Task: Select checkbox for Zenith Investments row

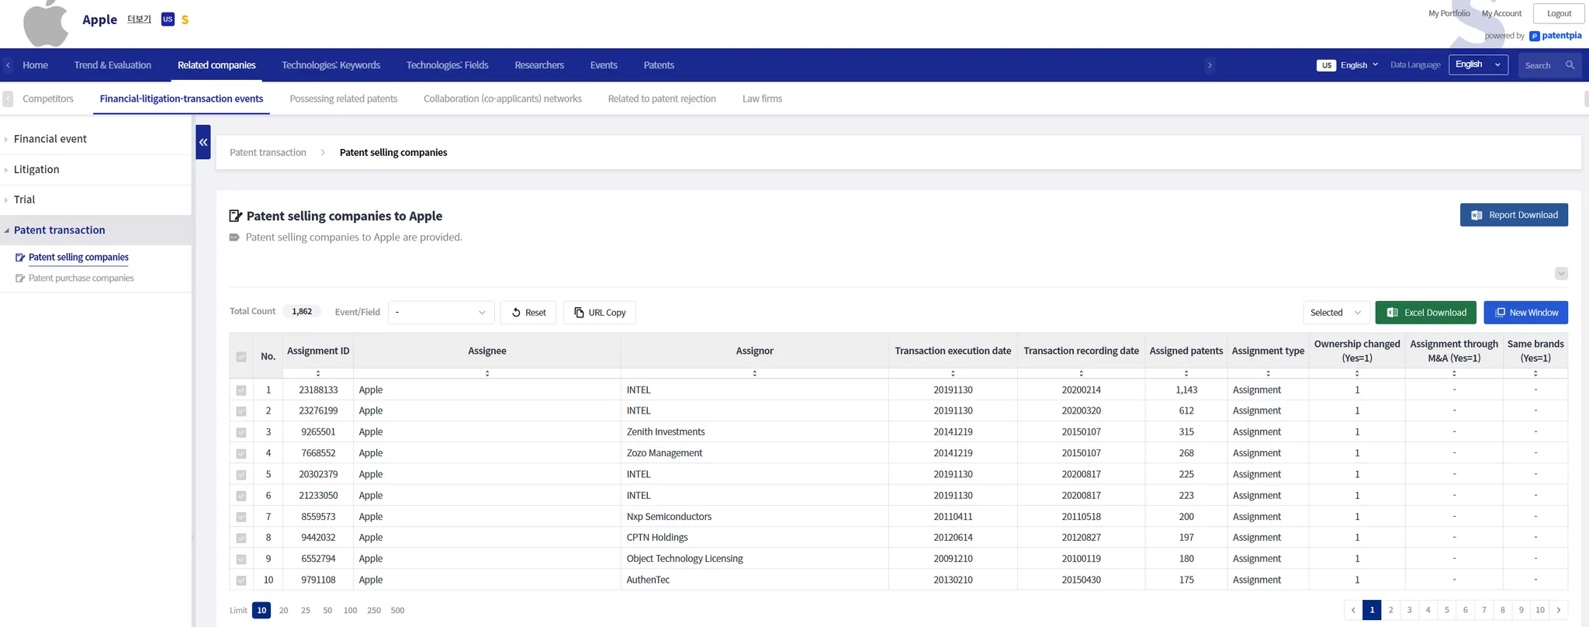Action: pyautogui.click(x=241, y=432)
